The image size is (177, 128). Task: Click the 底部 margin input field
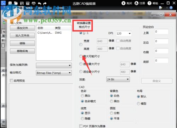click(x=162, y=61)
